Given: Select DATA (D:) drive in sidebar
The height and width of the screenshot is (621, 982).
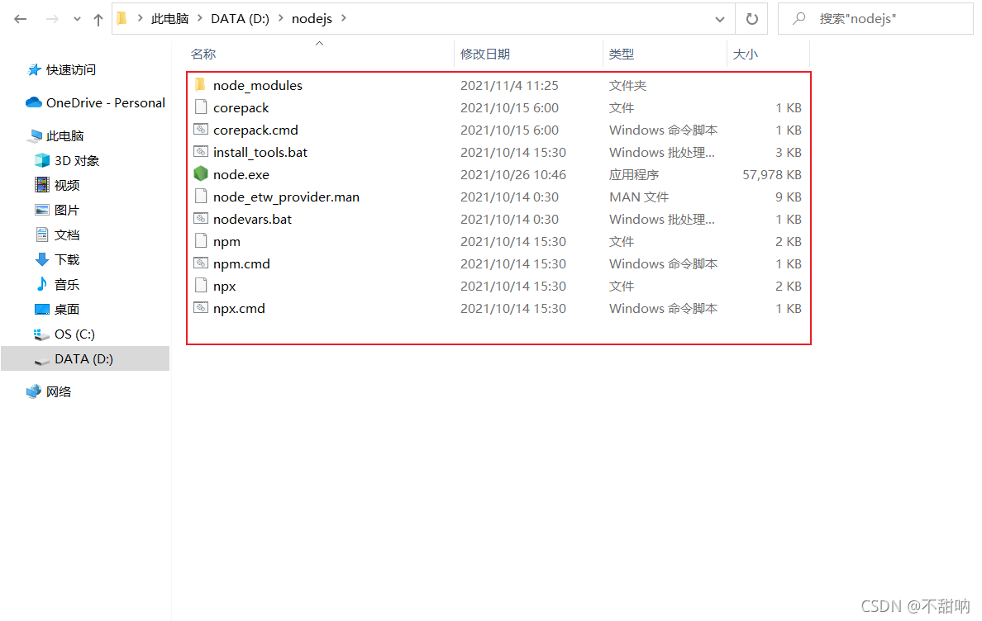Looking at the screenshot, I should click(85, 358).
